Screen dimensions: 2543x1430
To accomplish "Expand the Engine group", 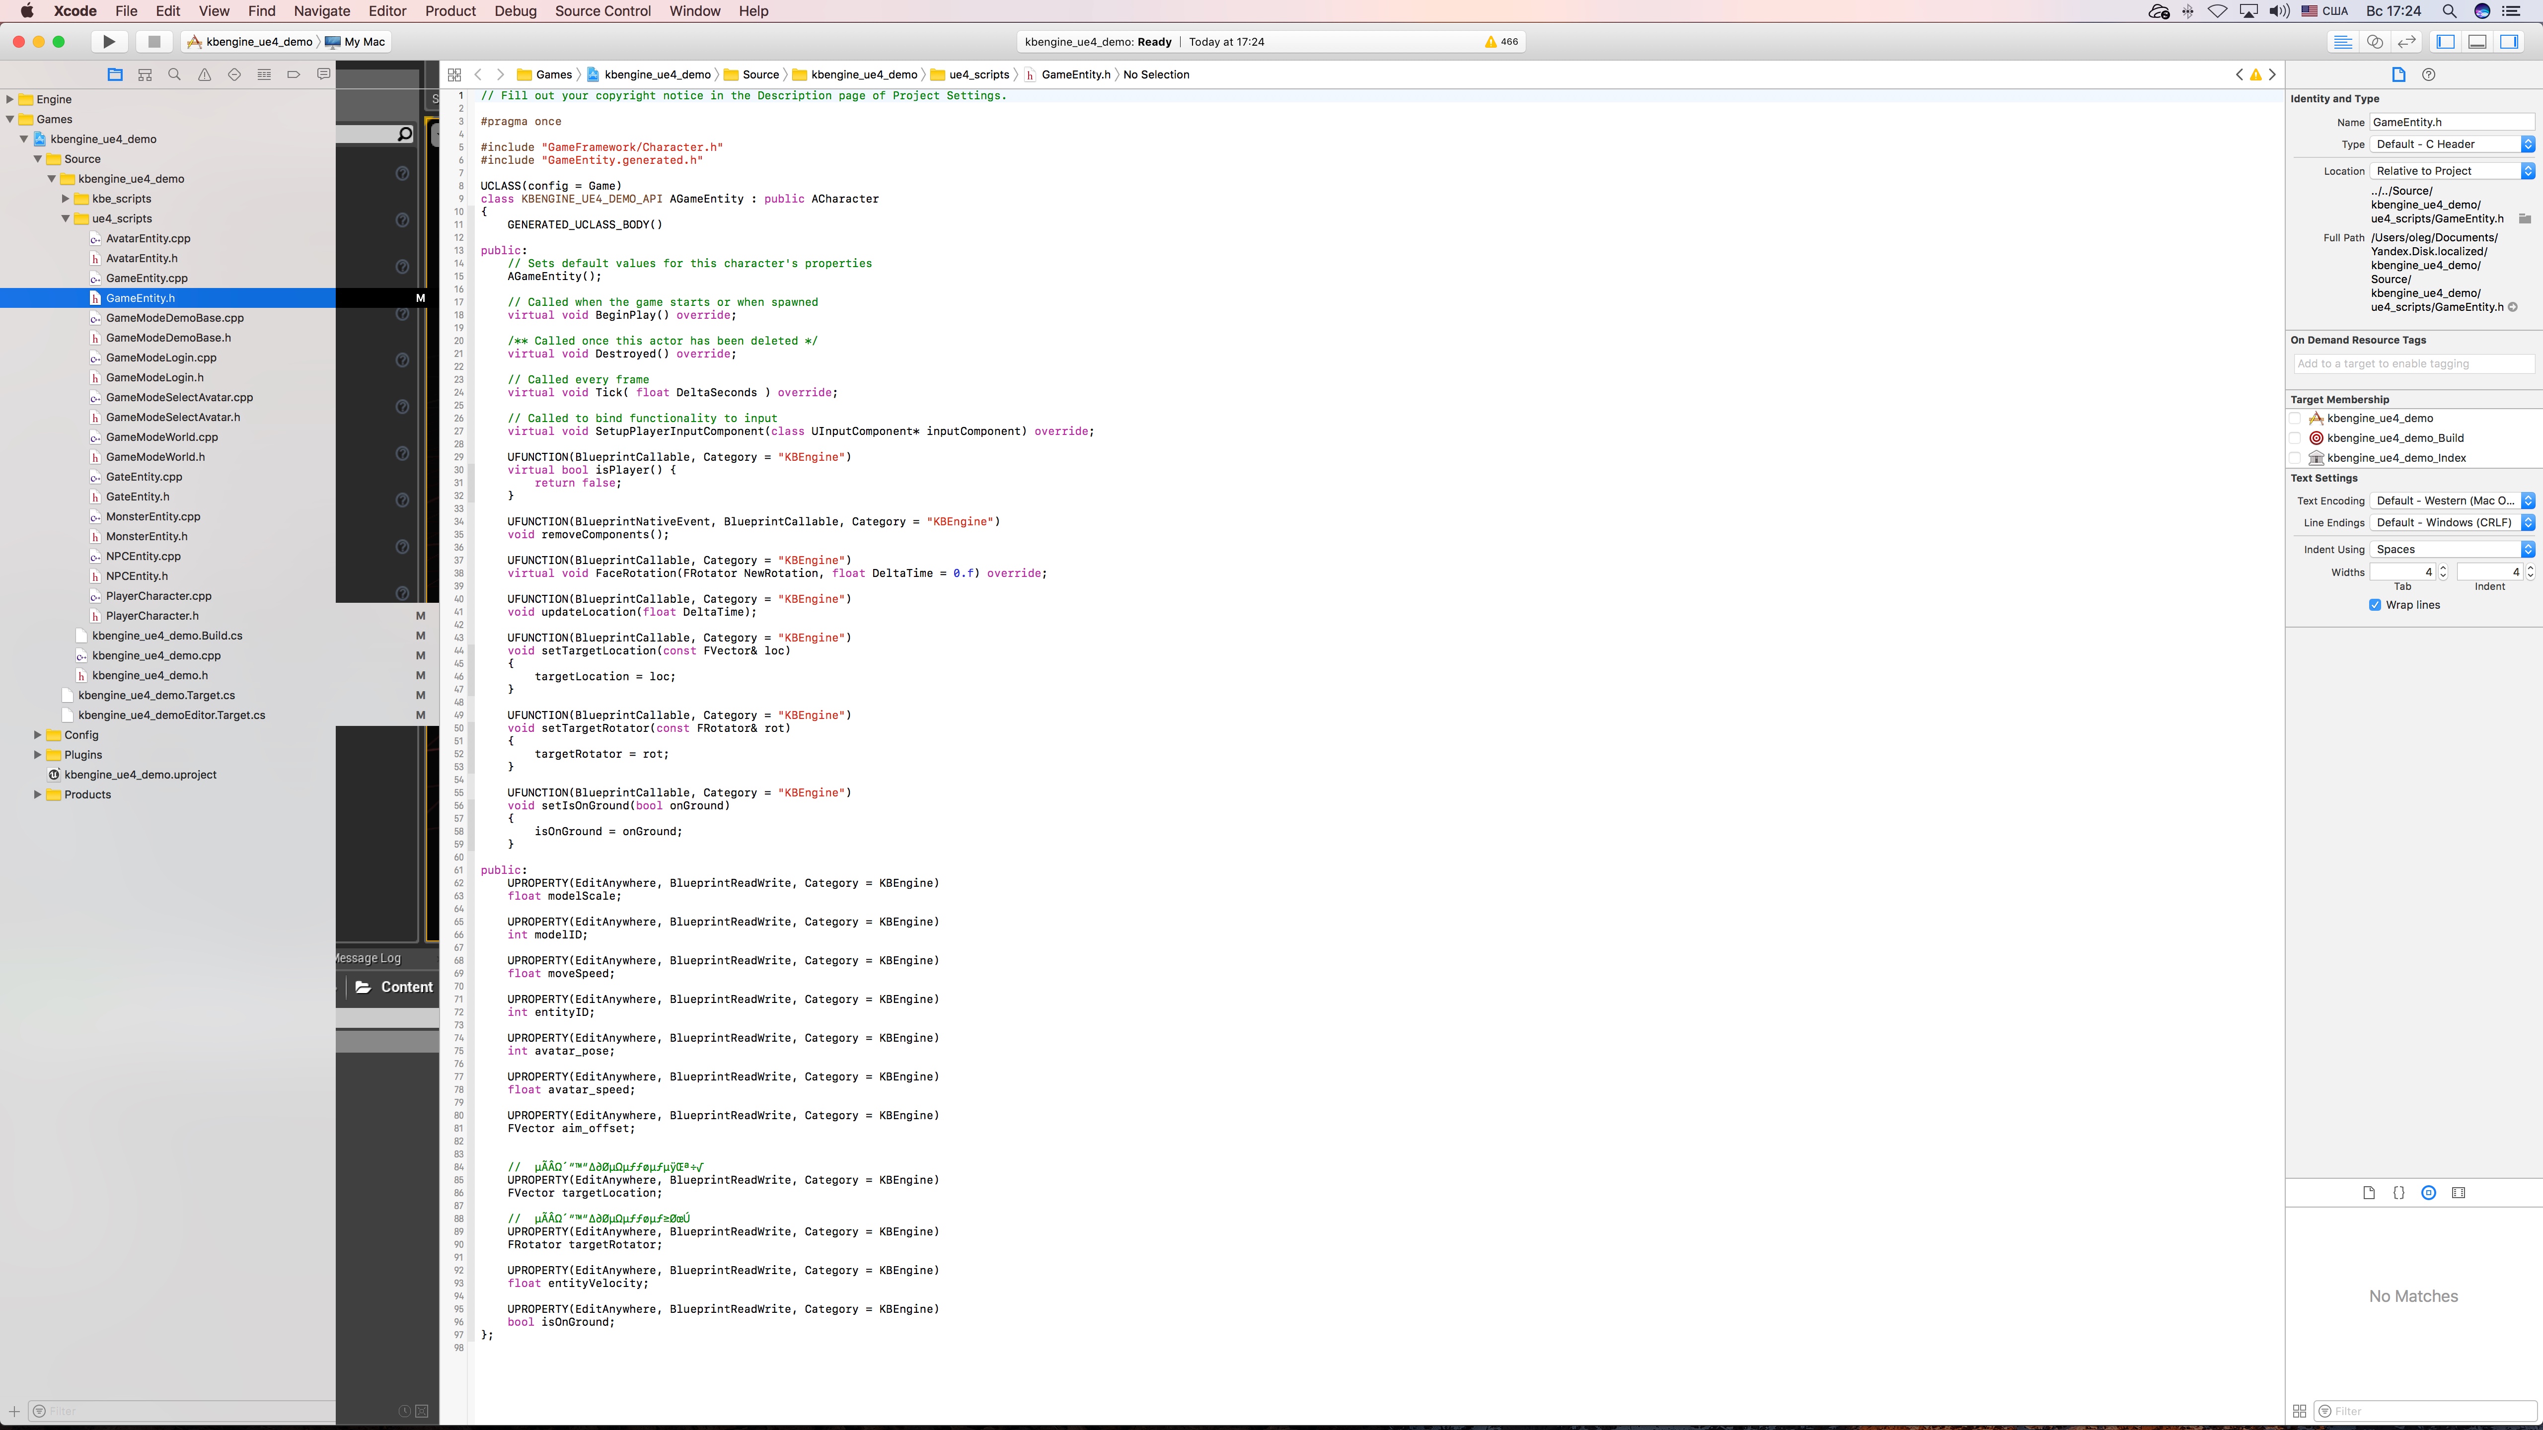I will click(x=10, y=100).
